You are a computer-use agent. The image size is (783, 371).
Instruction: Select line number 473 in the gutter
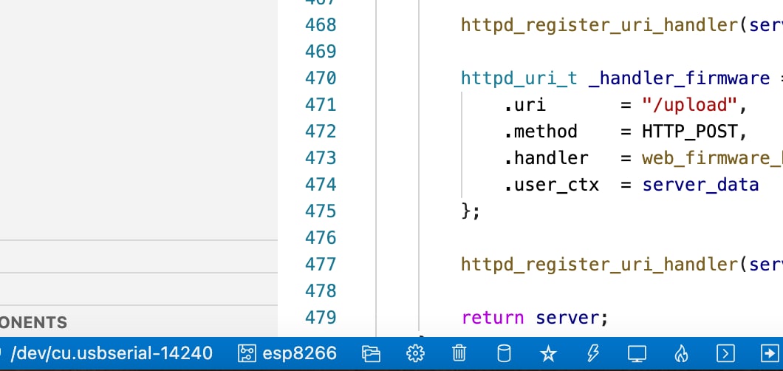(321, 158)
